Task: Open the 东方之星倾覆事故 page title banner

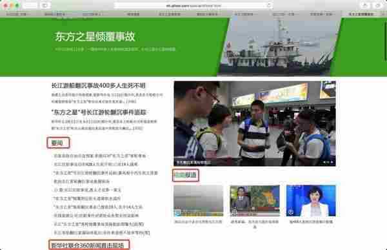Action: [95, 37]
